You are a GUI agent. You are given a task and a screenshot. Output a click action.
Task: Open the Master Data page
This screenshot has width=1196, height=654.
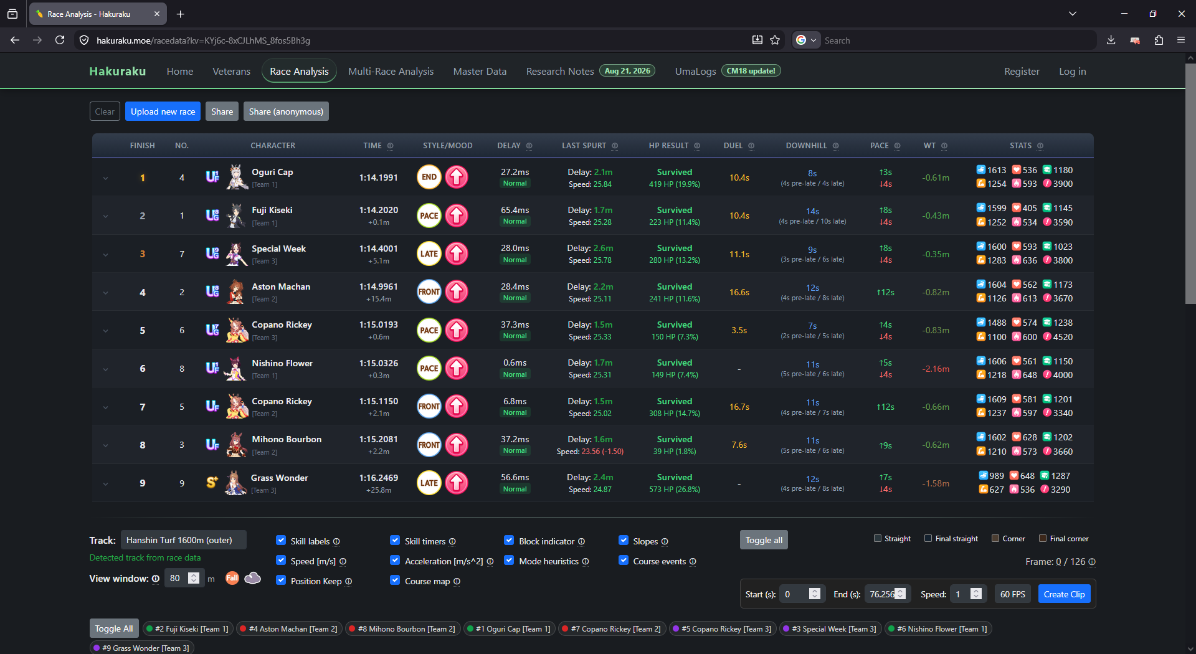tap(480, 72)
